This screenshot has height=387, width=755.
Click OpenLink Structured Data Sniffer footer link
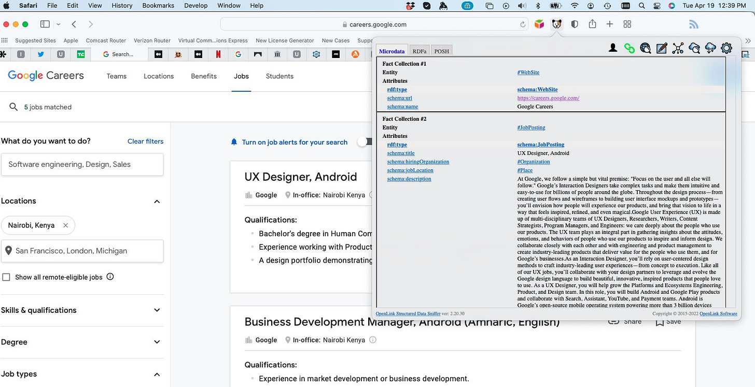click(408, 313)
